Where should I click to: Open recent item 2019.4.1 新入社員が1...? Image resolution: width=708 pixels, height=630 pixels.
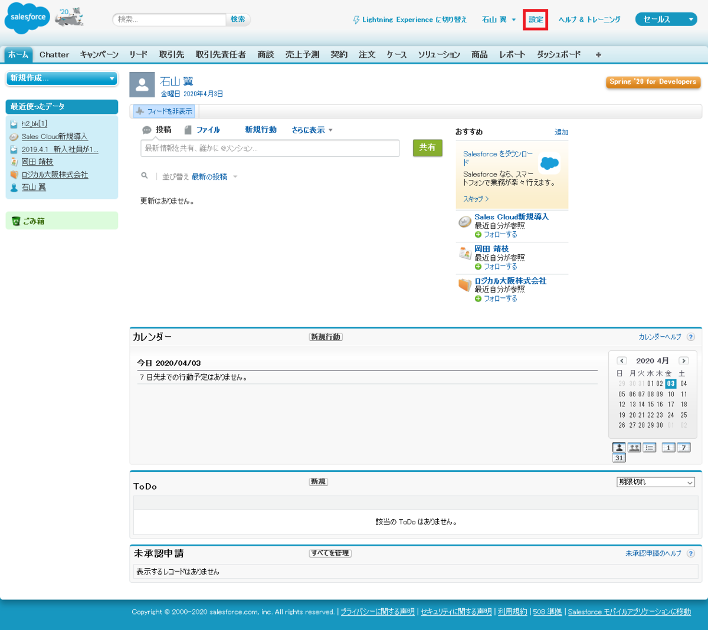(60, 149)
